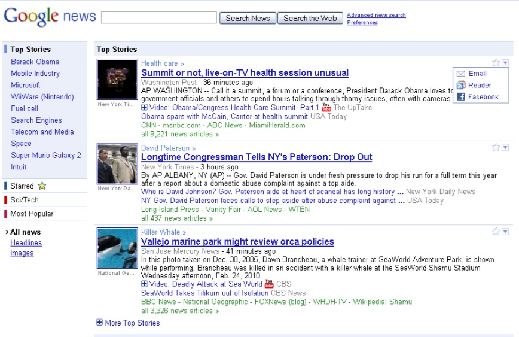The width and height of the screenshot is (519, 337).
Task: Click the star icon next to Starred
Action: pos(42,186)
